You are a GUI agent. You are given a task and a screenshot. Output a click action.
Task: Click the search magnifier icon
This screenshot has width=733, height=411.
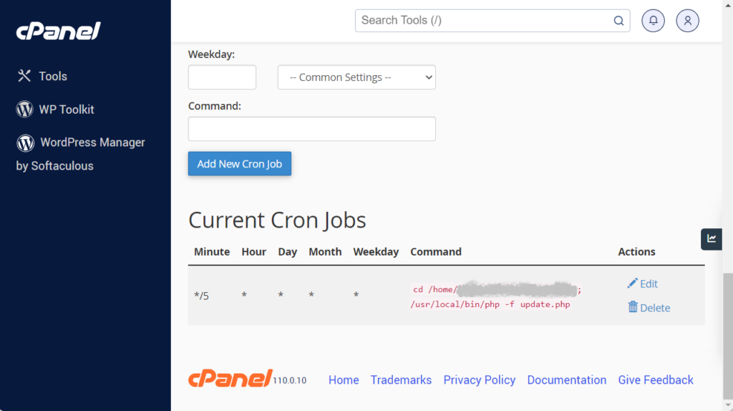(618, 21)
